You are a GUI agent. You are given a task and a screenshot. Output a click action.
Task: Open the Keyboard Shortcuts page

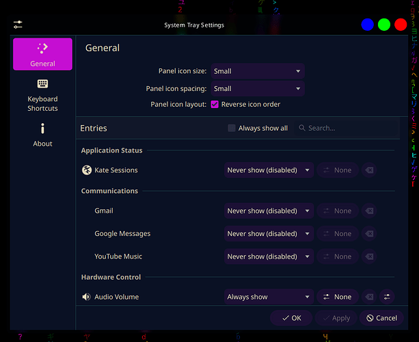(42, 94)
